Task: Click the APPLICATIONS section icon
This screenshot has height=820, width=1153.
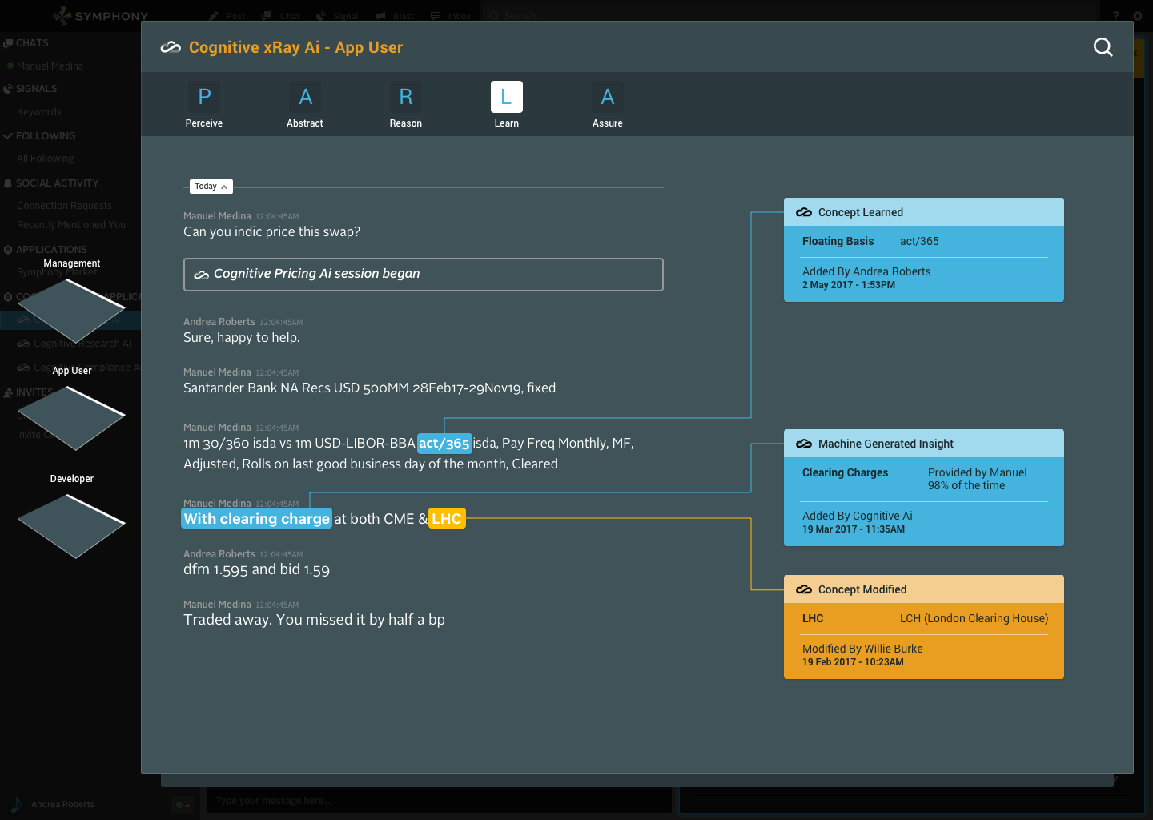Action: pyautogui.click(x=8, y=250)
